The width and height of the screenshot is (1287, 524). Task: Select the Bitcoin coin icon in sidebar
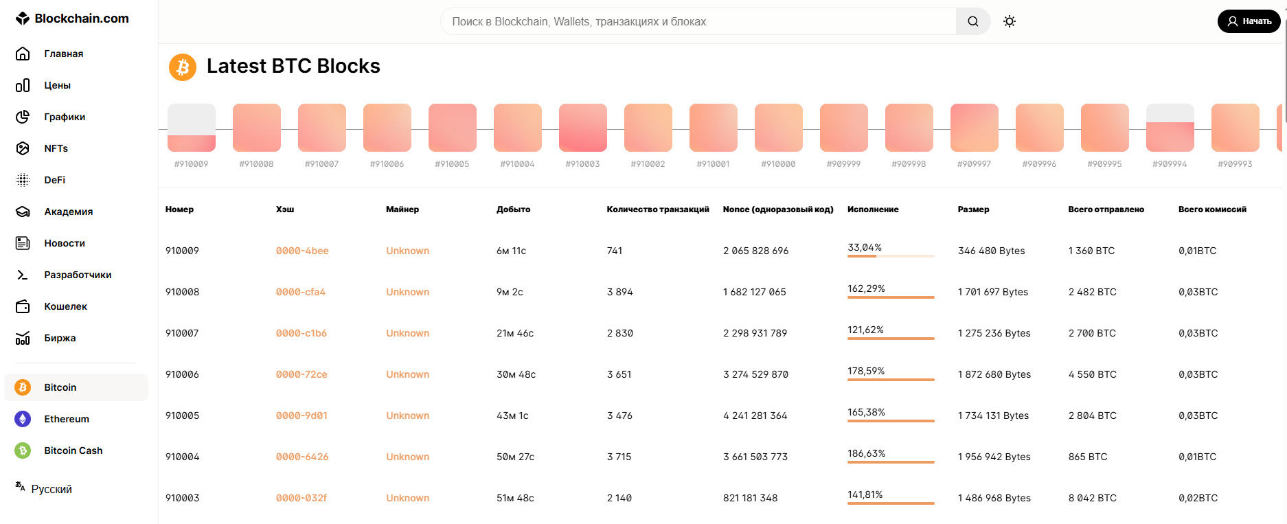pyautogui.click(x=23, y=387)
